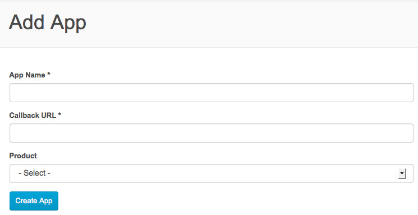
Task: Click the Create App button
Action: [34, 201]
